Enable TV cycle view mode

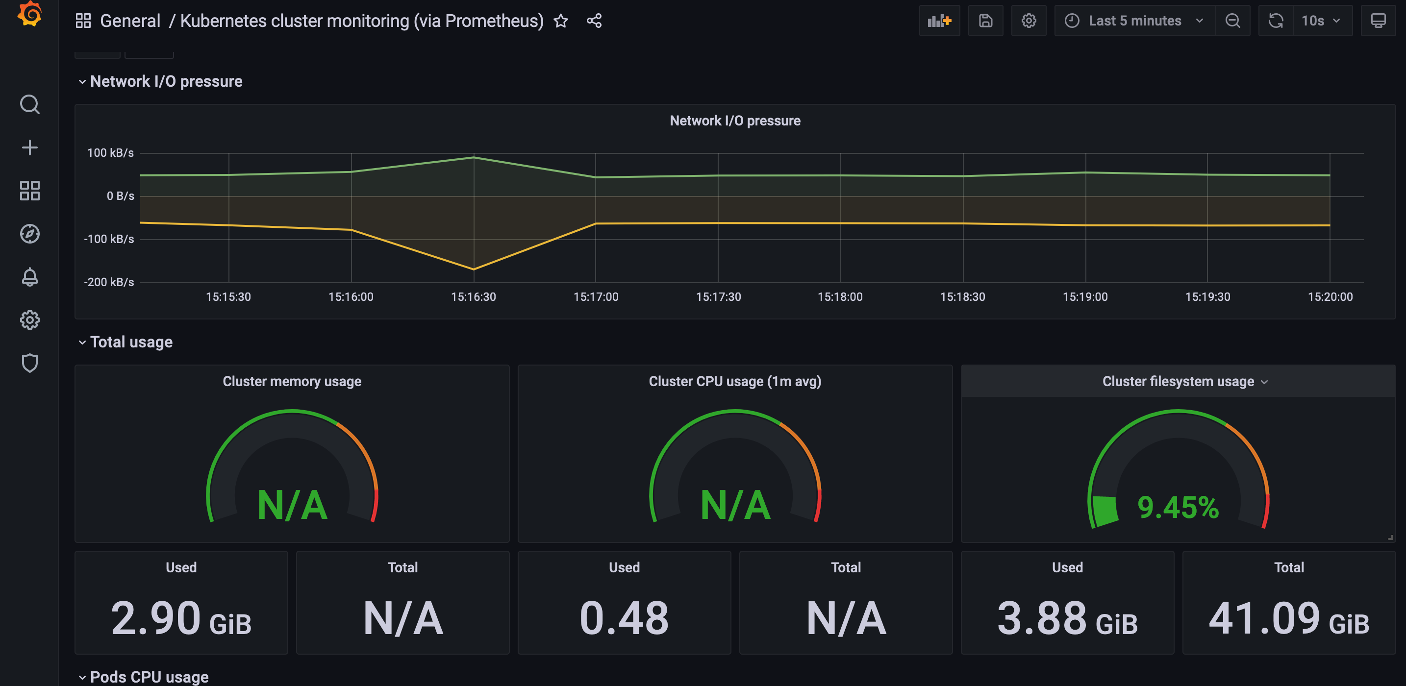pos(1379,21)
